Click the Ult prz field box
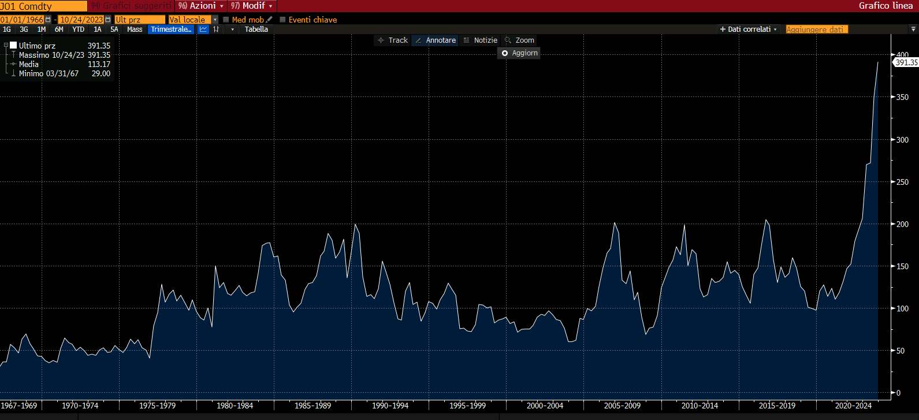The width and height of the screenshot is (919, 420). (140, 20)
